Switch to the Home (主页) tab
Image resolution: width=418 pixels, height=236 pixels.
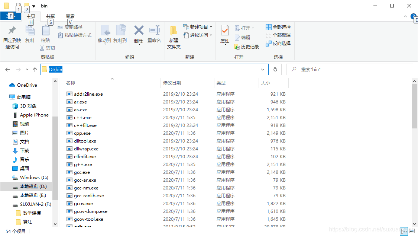click(x=31, y=16)
